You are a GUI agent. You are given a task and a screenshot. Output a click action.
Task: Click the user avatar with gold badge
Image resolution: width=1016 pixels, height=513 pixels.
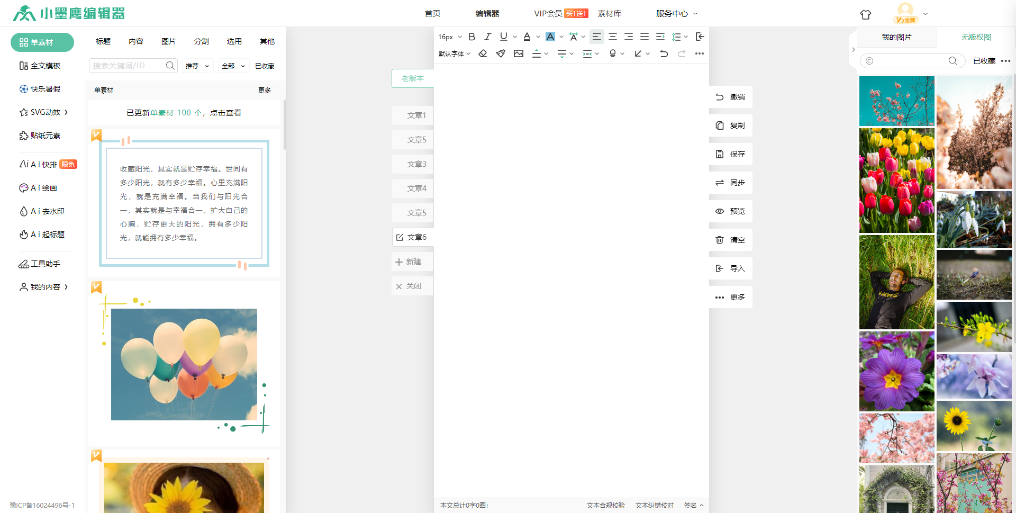click(x=905, y=13)
